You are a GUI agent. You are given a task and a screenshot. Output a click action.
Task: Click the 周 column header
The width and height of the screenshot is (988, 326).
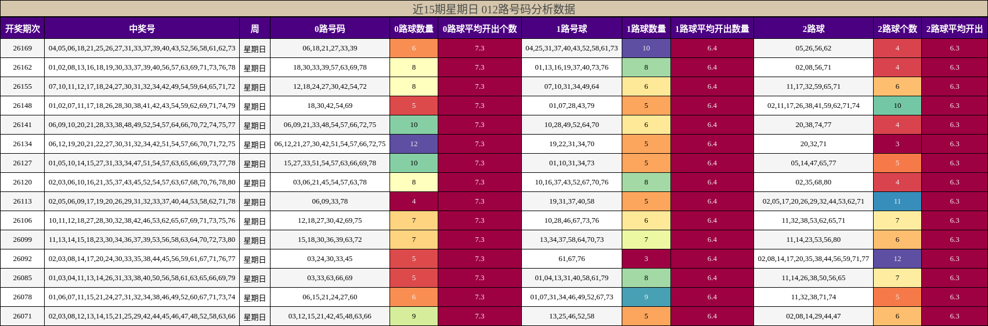coord(255,28)
